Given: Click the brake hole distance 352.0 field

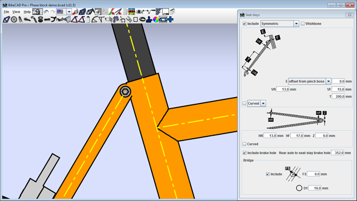Looking at the screenshot, I should pos(338,153).
